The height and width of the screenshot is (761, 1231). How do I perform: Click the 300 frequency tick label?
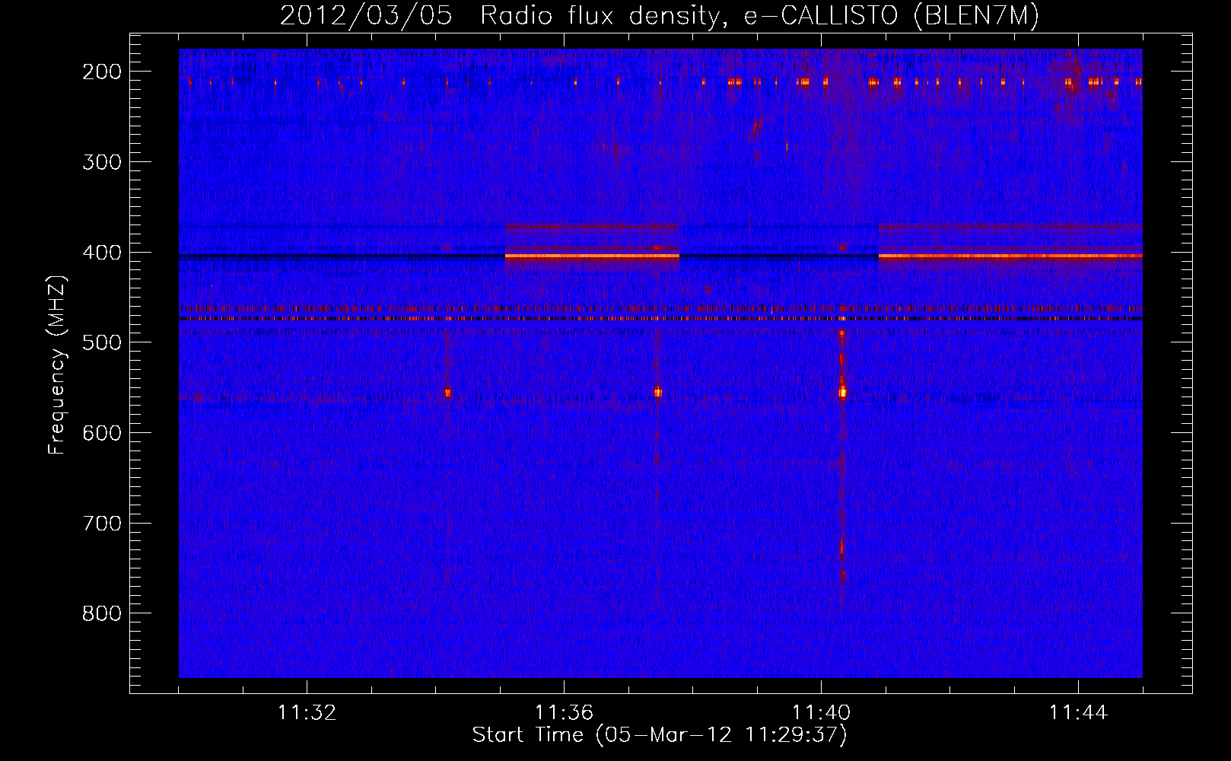click(x=101, y=161)
